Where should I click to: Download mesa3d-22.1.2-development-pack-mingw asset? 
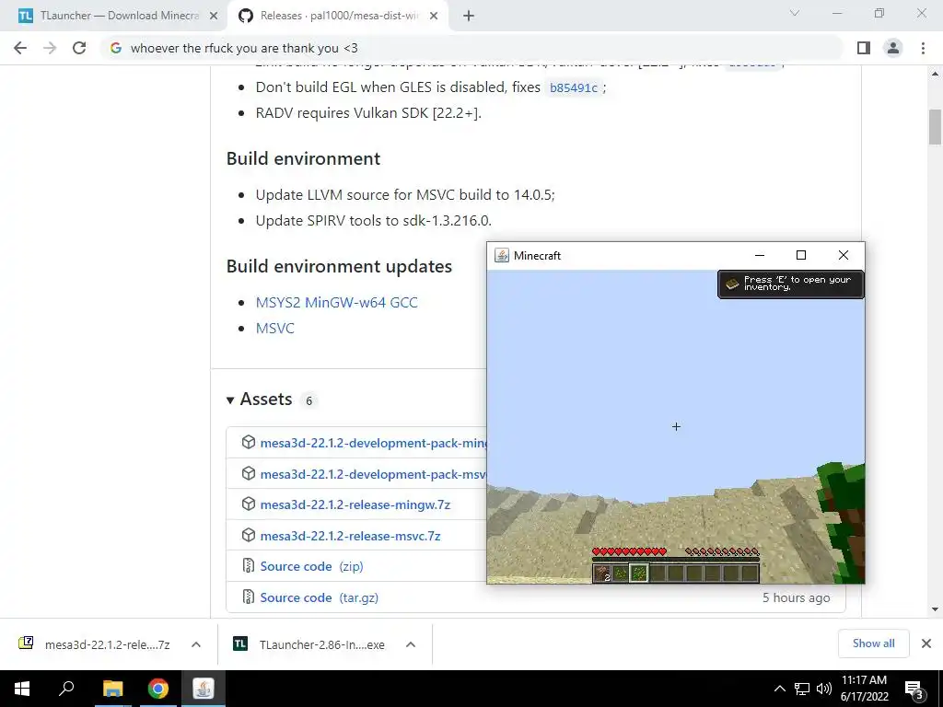(x=374, y=443)
